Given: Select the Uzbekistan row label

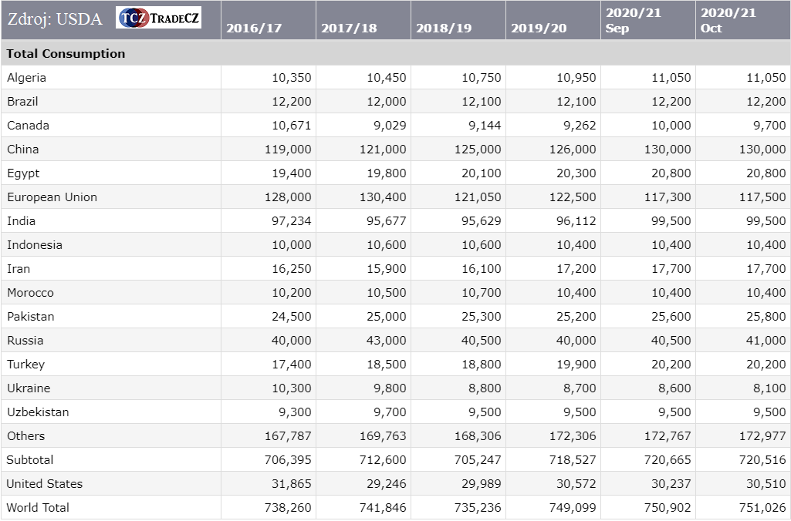Looking at the screenshot, I should click(38, 412).
